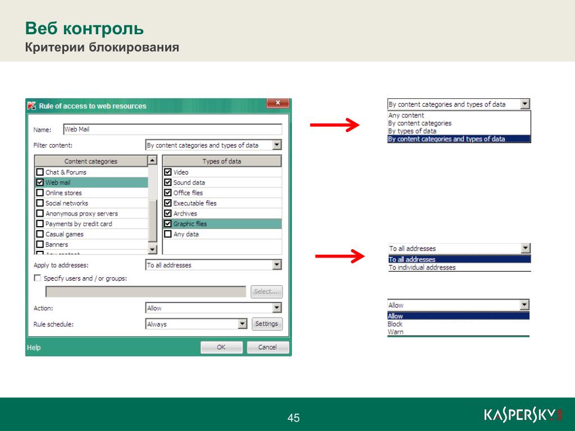Open the Help link

coord(34,347)
